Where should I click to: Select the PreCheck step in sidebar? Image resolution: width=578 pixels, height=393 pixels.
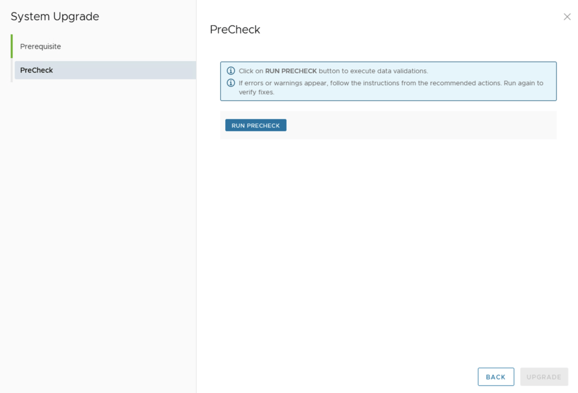(x=37, y=70)
